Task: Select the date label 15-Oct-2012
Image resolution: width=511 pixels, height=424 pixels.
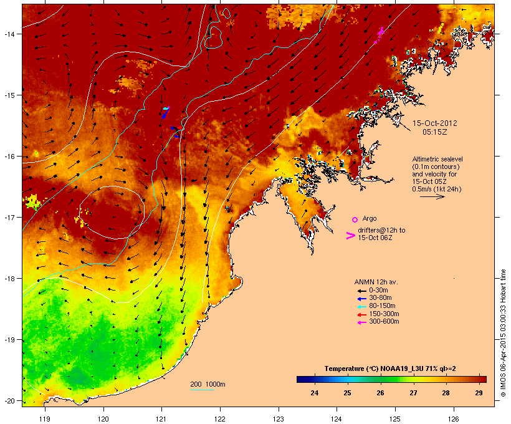Action: 435,123
